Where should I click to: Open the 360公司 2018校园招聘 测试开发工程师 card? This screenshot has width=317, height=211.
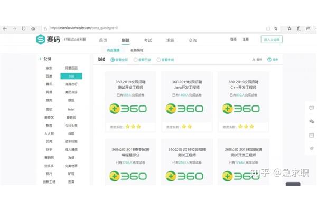[x=243, y=162]
